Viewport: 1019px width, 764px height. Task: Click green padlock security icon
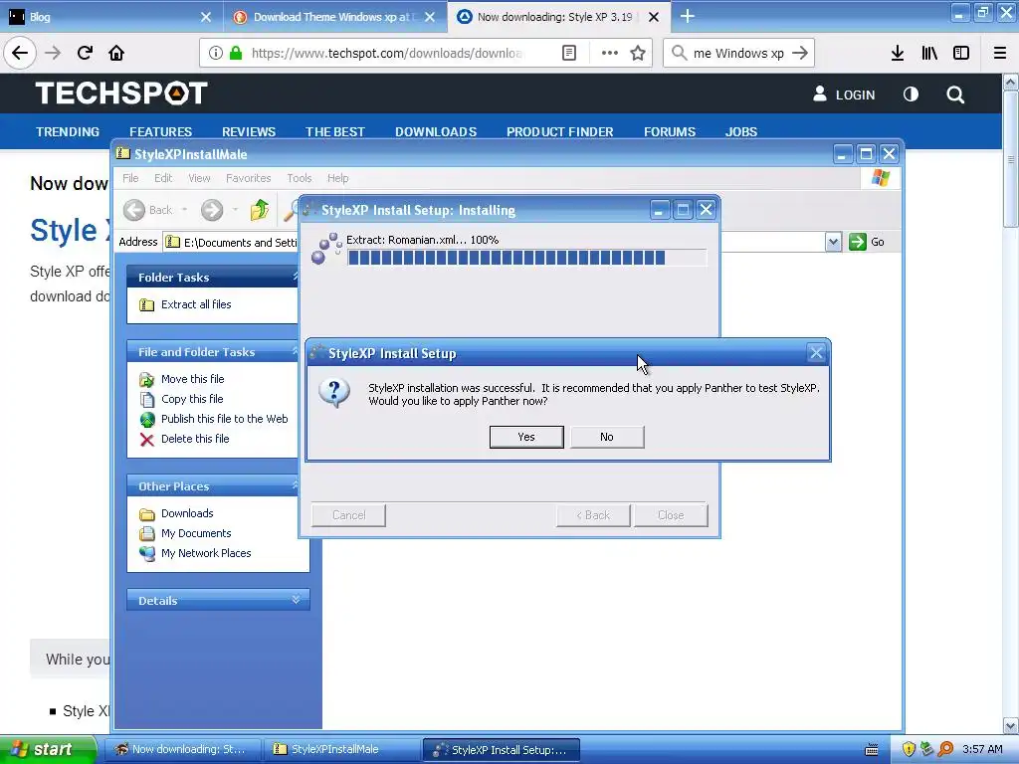[x=236, y=53]
